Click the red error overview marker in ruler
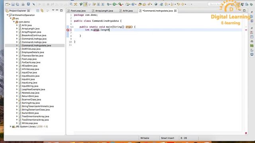Screen dimensions: 255x143 246,30
